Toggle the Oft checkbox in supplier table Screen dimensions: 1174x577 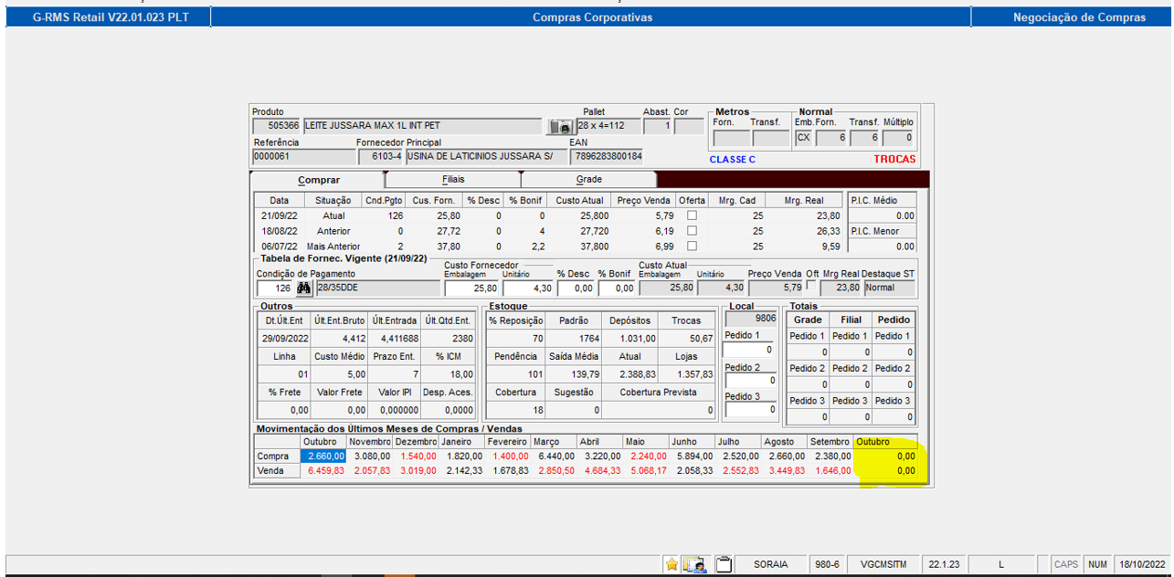[811, 287]
